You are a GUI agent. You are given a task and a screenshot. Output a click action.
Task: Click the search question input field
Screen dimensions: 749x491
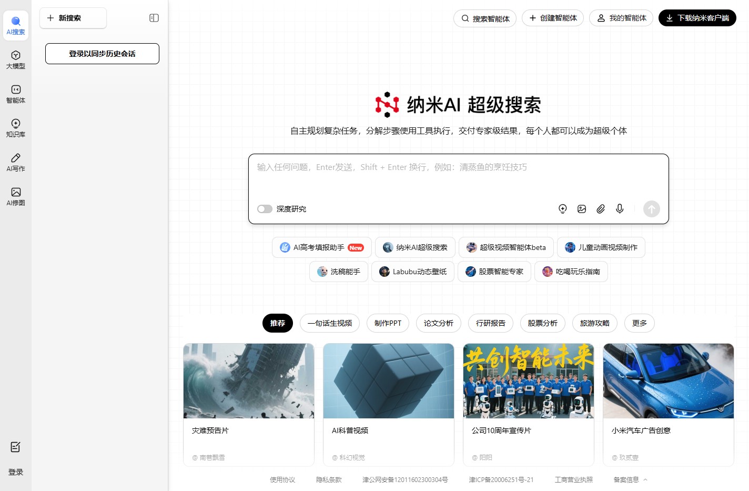tap(459, 176)
